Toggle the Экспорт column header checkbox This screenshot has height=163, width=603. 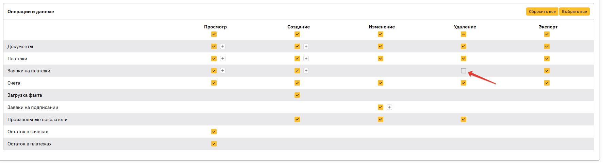[547, 34]
